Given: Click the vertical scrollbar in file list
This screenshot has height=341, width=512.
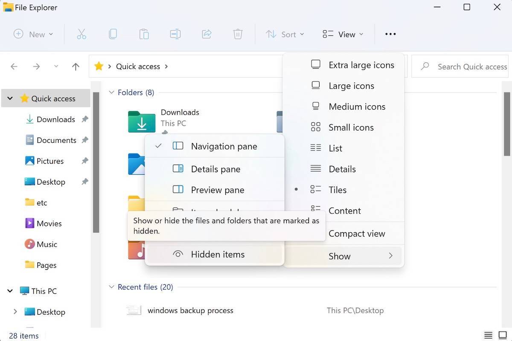Looking at the screenshot, I should 507,124.
